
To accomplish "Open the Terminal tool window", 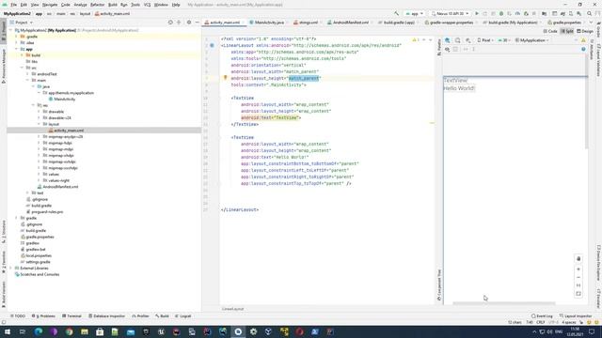I will (71, 316).
